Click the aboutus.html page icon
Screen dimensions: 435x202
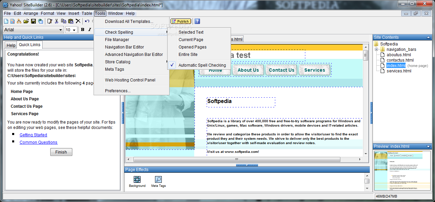383,55
